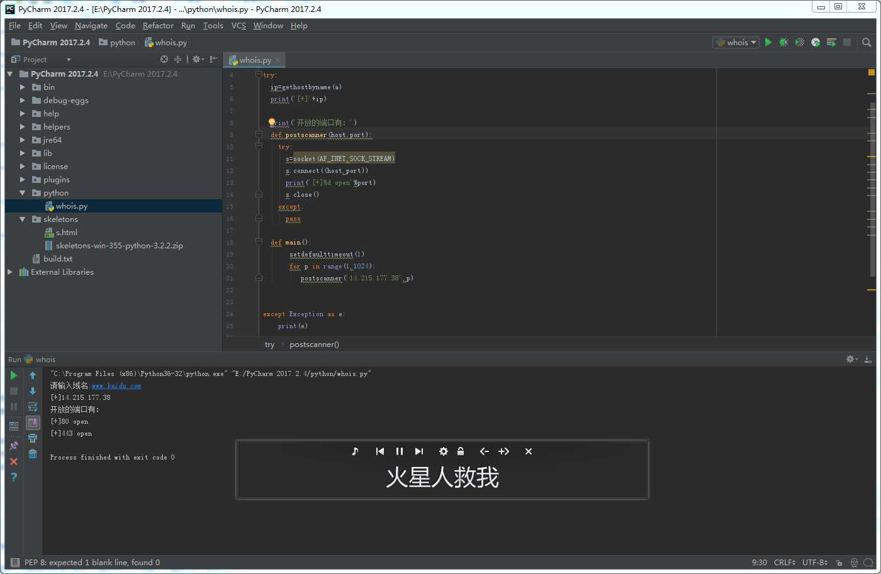Toggle scroll to end in console
The image size is (881, 574).
click(33, 422)
